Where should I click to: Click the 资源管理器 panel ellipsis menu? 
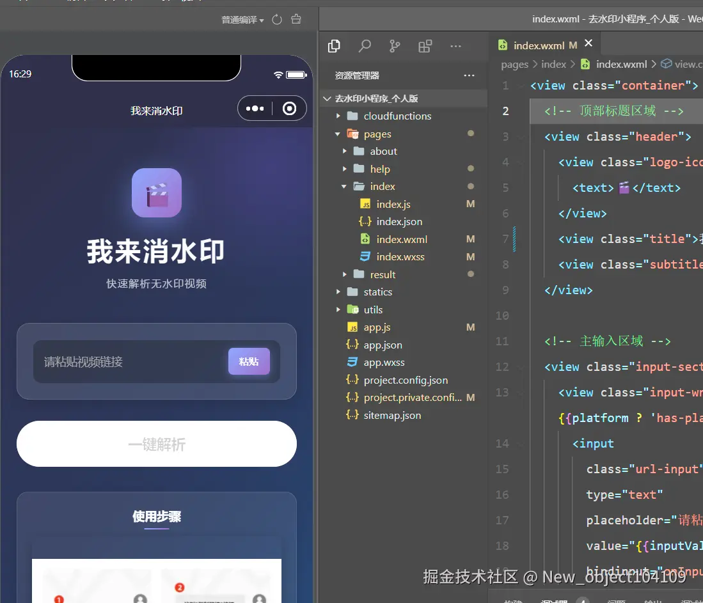469,75
